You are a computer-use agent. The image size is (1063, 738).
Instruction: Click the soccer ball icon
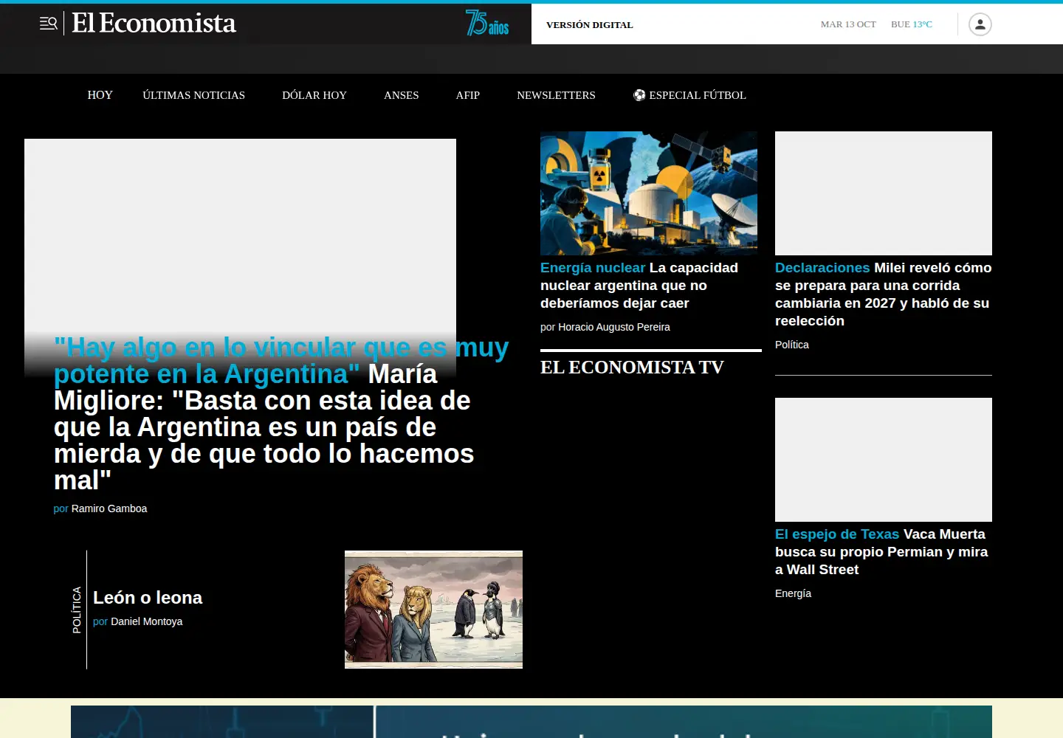coord(639,95)
